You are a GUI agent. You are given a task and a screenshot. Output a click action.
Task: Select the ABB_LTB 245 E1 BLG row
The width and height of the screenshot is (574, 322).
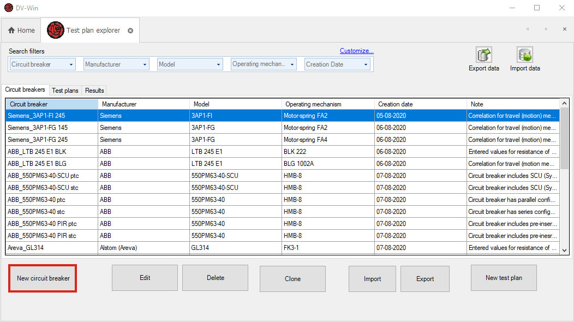(283, 164)
